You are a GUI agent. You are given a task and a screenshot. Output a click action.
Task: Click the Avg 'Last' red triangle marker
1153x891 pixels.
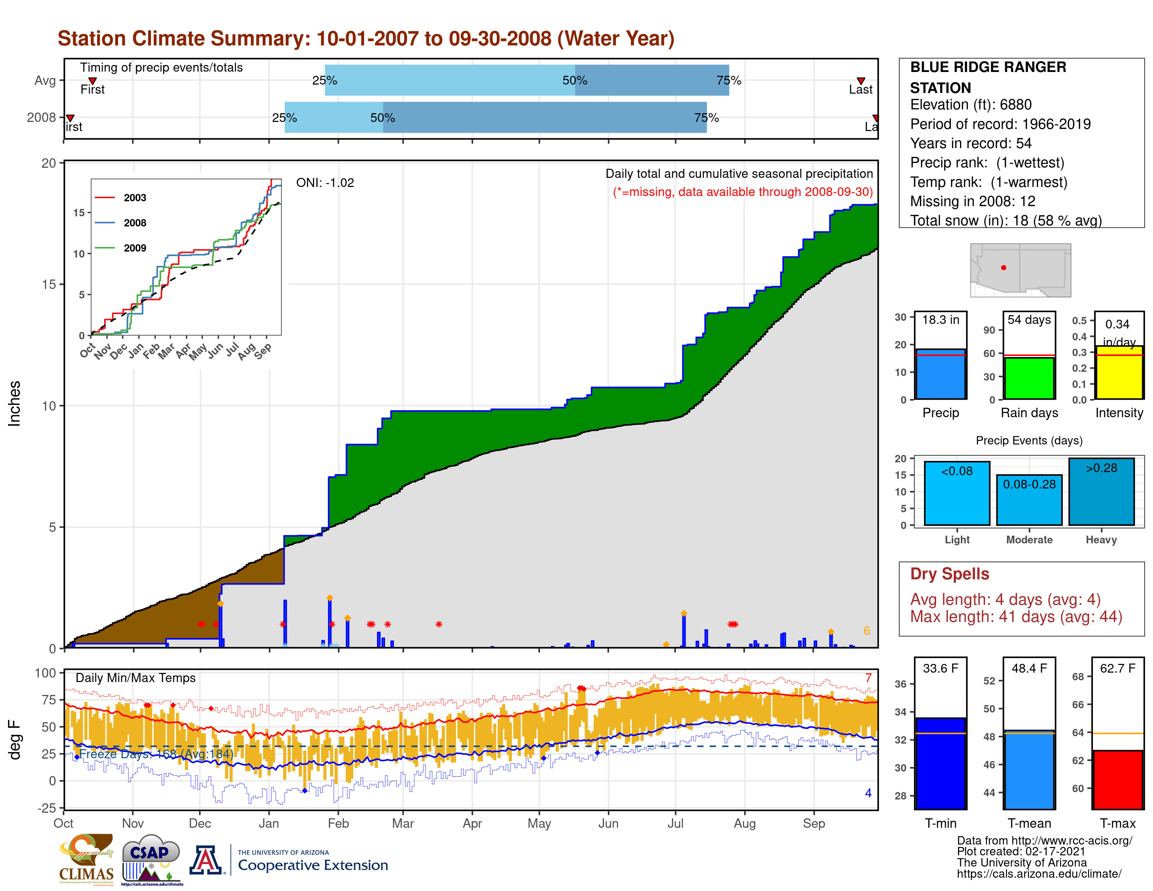(x=861, y=81)
